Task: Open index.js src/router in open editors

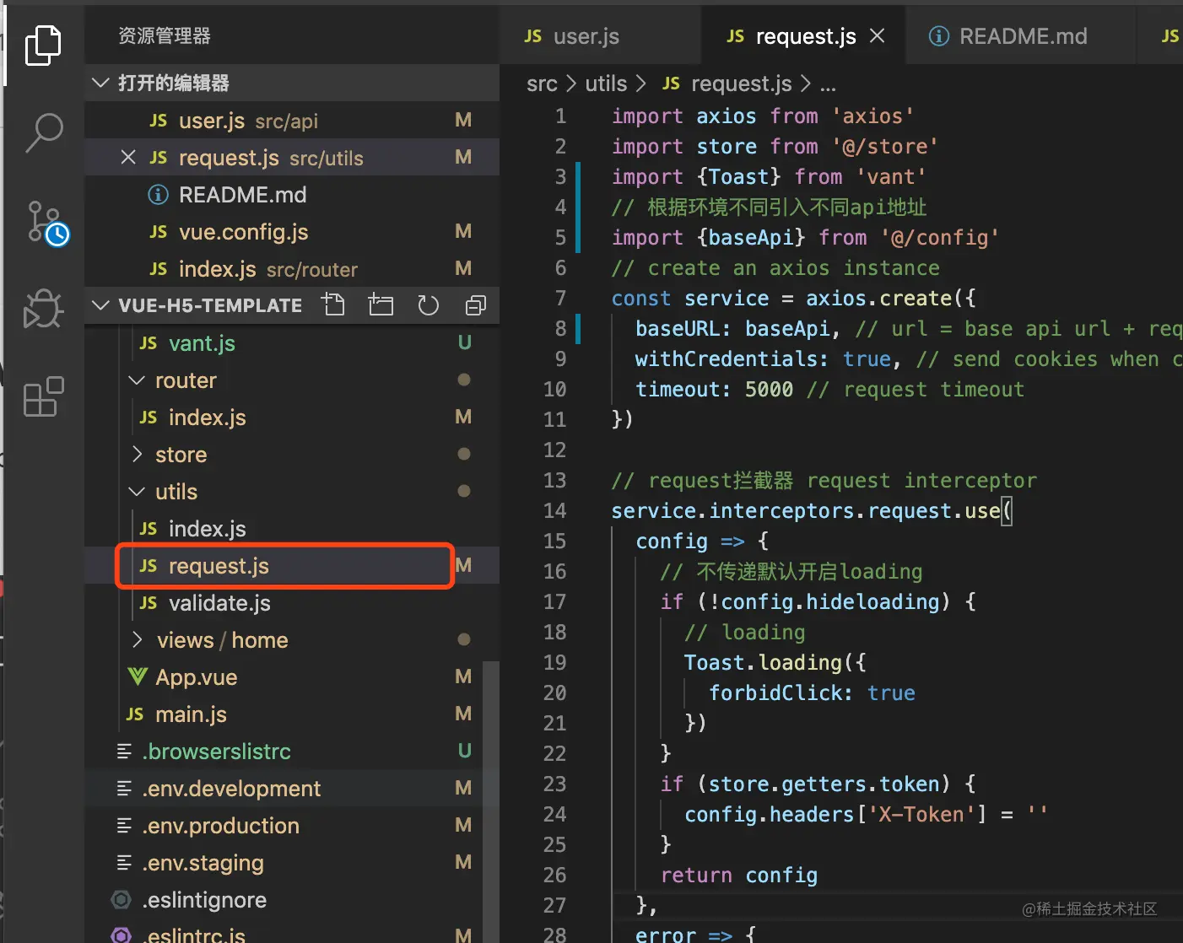Action: [x=292, y=269]
